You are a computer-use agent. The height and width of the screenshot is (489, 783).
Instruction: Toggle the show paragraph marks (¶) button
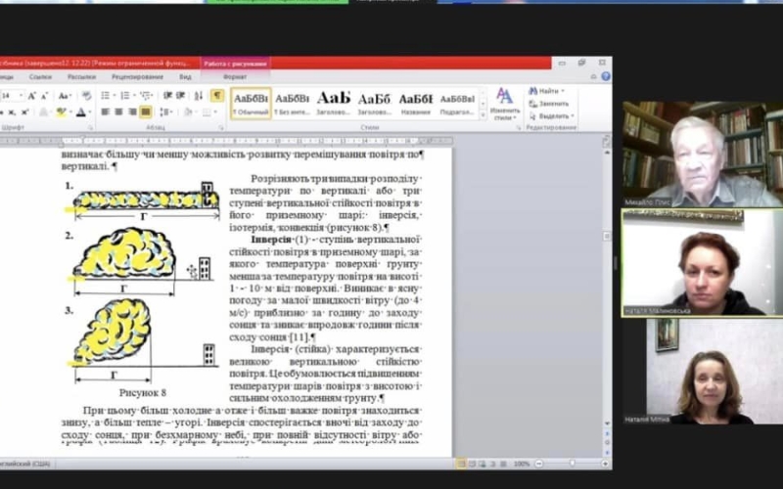tap(216, 96)
